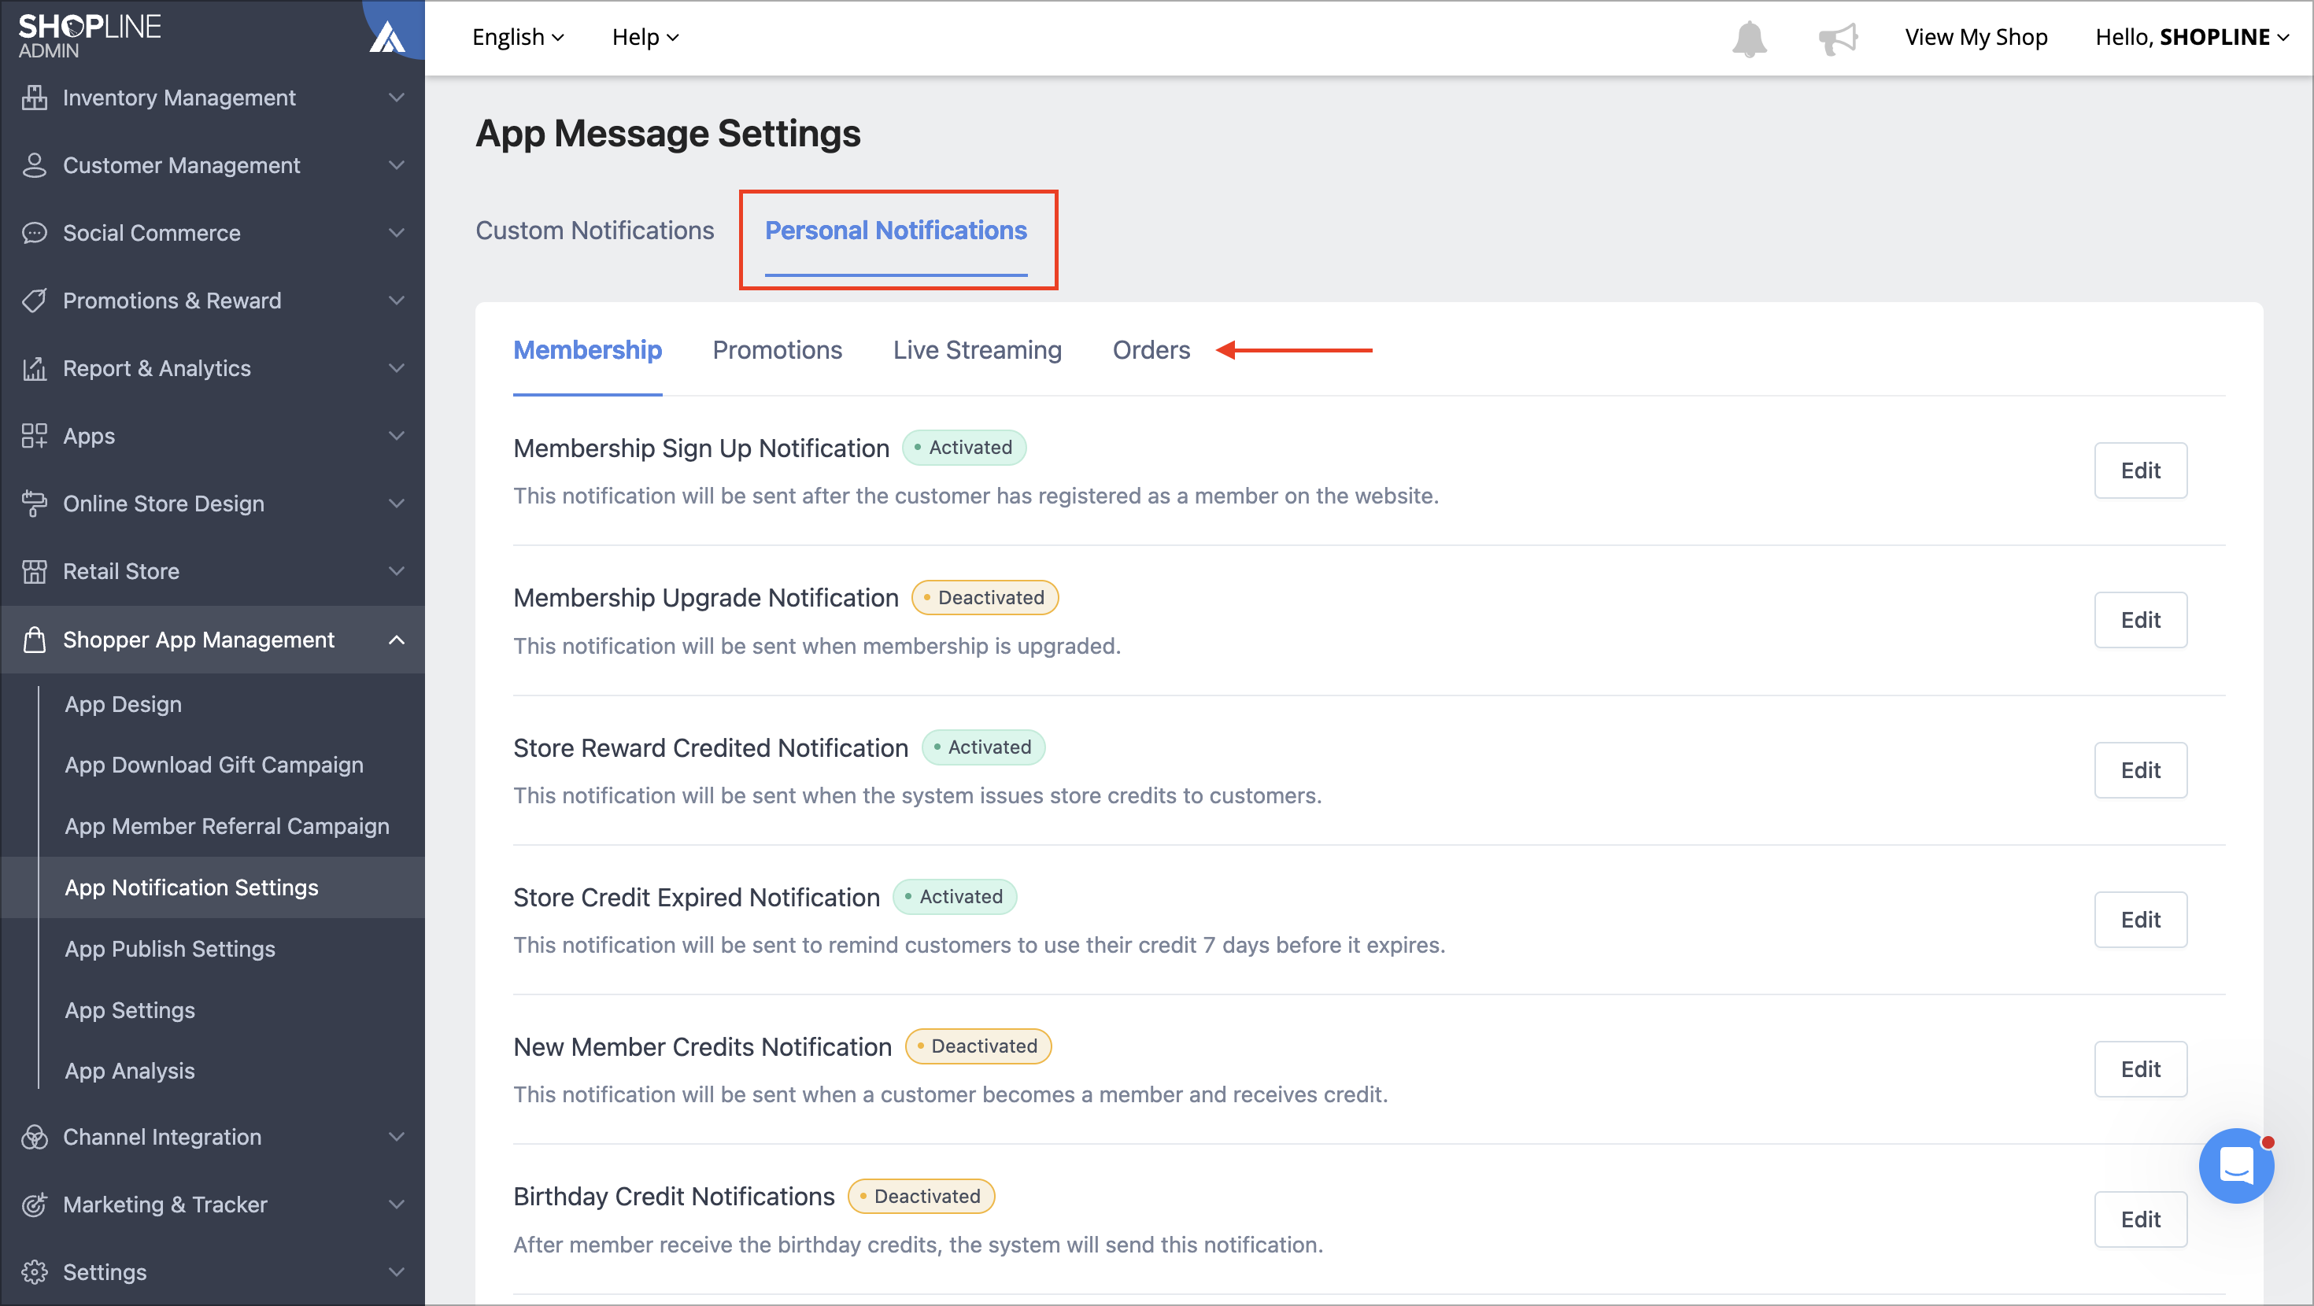Click the Apps grid icon
2314x1306 pixels.
tap(34, 436)
